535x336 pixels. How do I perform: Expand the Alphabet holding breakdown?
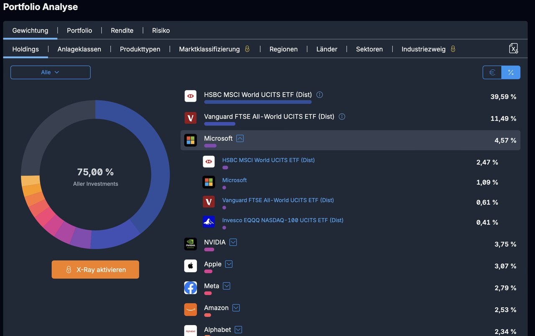tap(238, 330)
